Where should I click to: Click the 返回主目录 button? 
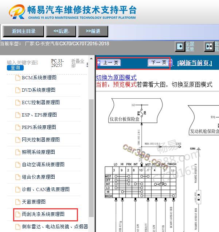click(23, 31)
